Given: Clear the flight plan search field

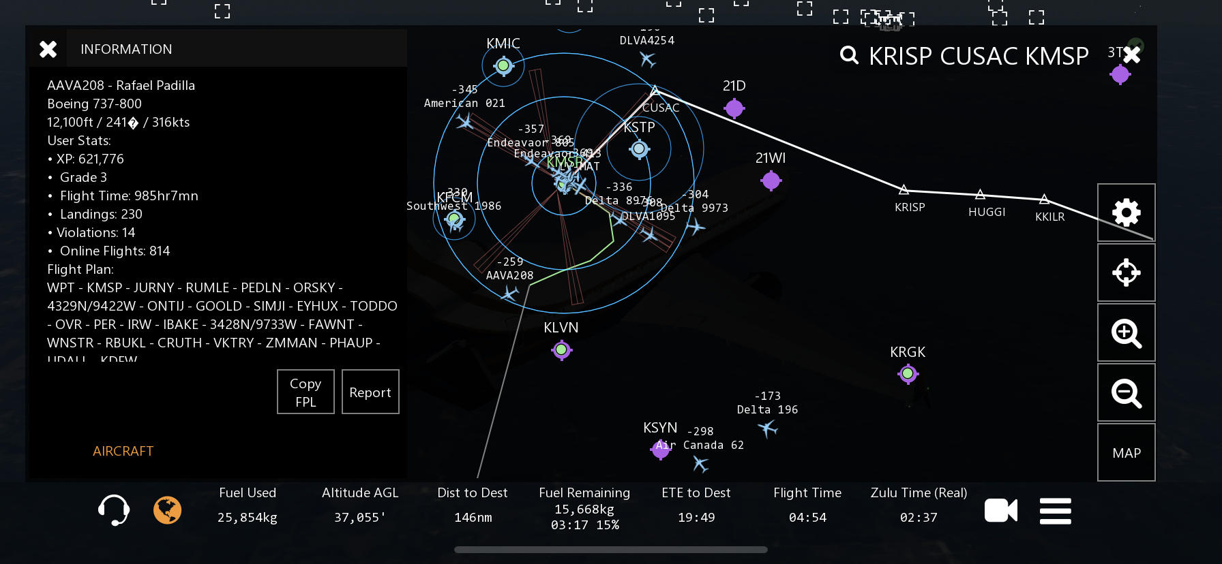Looking at the screenshot, I should coord(1132,54).
